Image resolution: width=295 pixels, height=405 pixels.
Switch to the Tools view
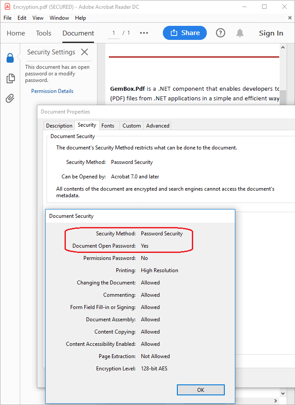pyautogui.click(x=43, y=33)
